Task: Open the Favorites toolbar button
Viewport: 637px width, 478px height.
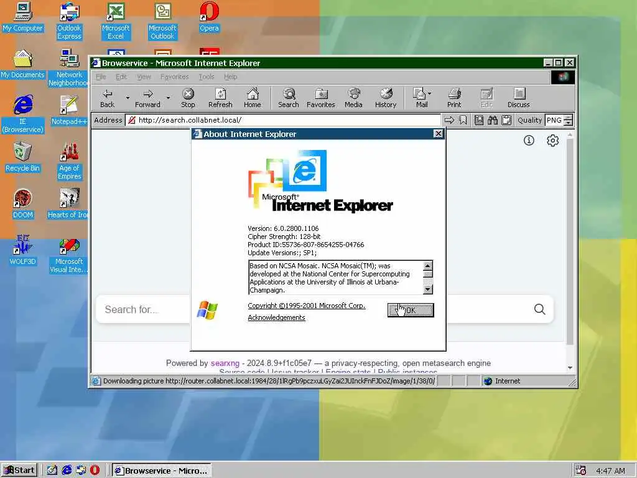Action: 320,98
